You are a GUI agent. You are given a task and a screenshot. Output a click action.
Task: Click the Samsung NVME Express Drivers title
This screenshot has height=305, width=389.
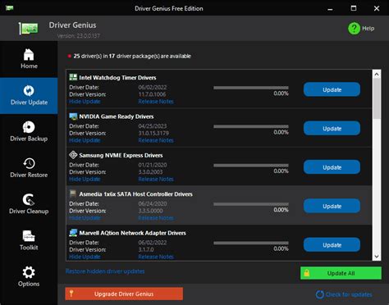click(121, 155)
